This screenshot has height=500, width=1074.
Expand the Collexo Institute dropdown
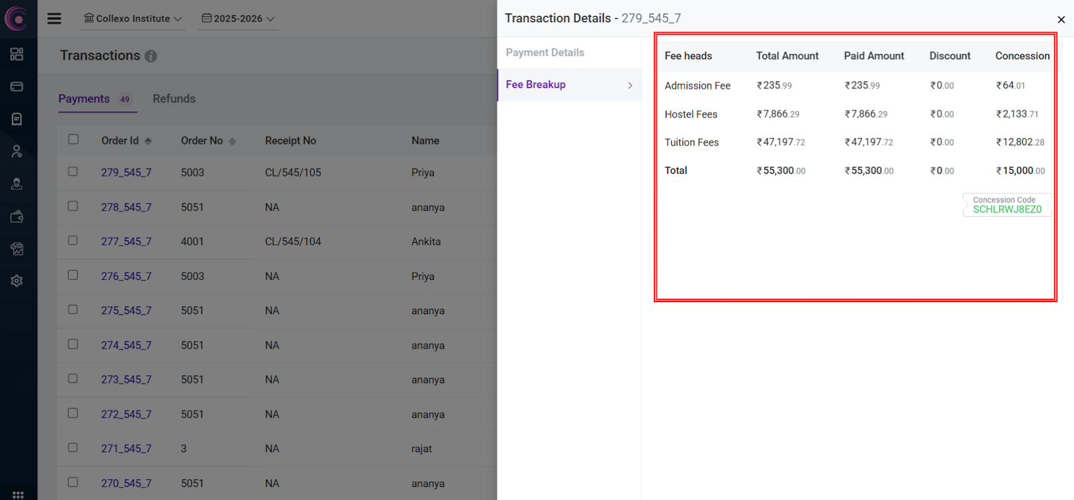tap(133, 19)
